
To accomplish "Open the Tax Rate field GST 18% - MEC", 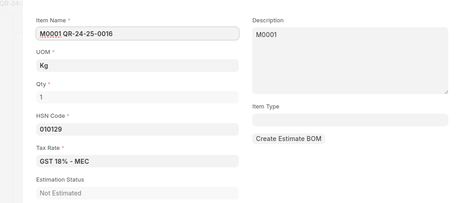I will 137,161.
